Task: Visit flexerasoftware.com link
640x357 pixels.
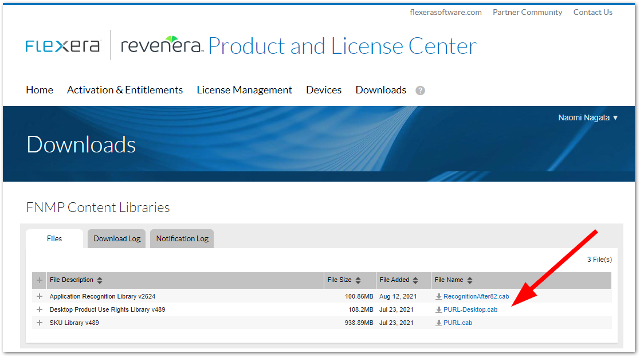Action: coord(446,12)
